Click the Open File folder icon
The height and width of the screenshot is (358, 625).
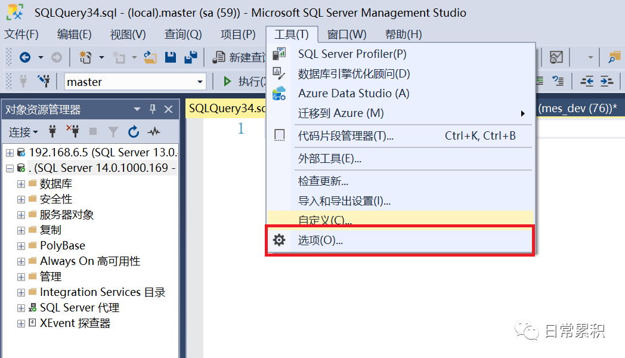[150, 57]
